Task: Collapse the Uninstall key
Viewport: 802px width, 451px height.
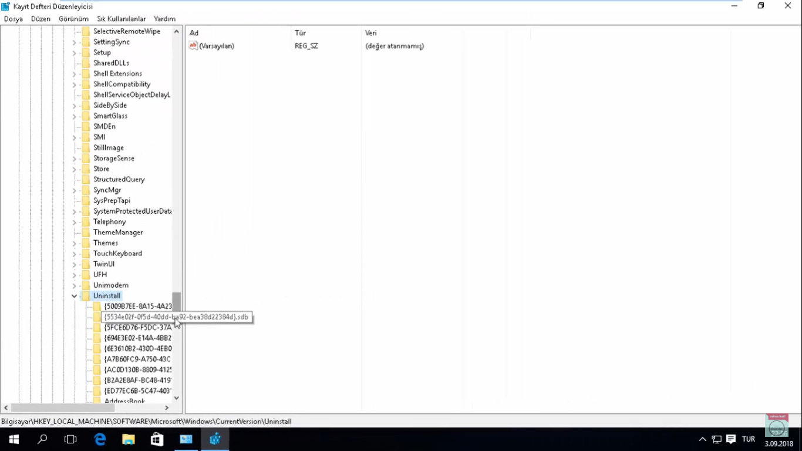Action: click(x=75, y=296)
